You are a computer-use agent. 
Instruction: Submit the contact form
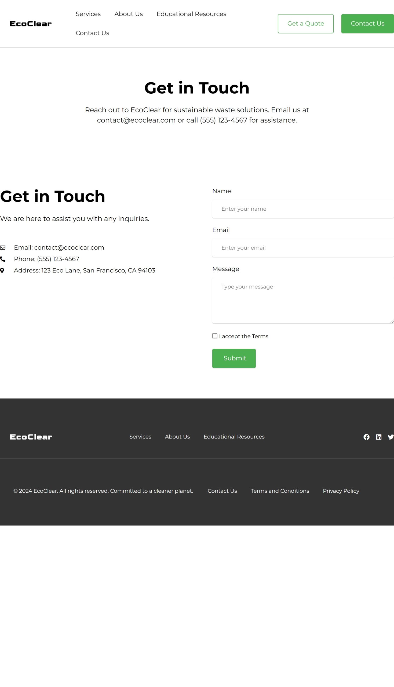(234, 358)
